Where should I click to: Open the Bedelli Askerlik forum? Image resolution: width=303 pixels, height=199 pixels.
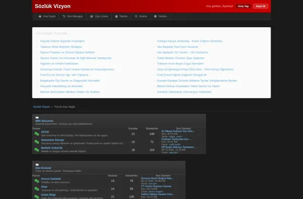(52, 148)
